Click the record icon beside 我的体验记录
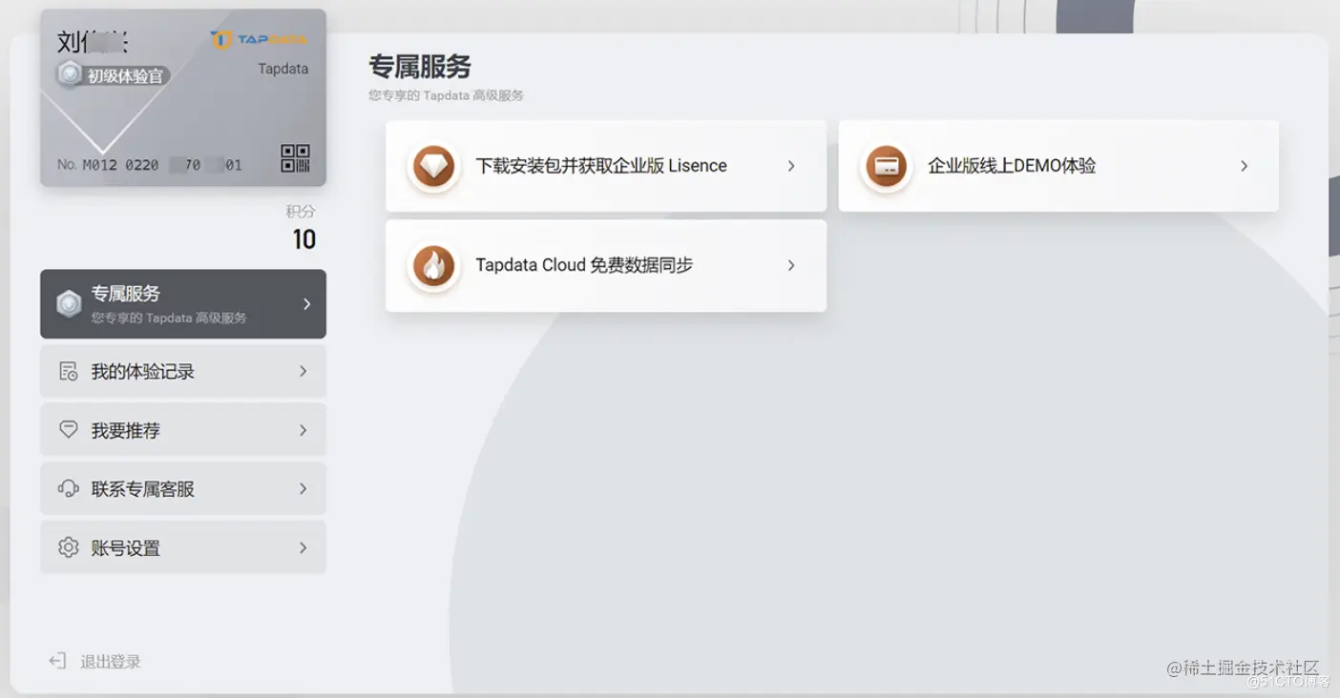This screenshot has width=1340, height=698. (69, 372)
